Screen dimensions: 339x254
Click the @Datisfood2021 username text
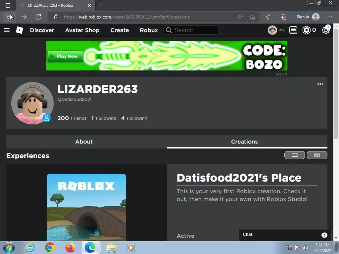pos(74,99)
